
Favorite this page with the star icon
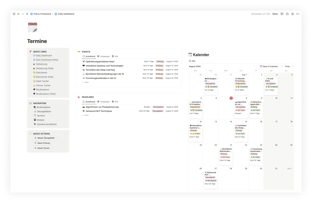(x=292, y=14)
